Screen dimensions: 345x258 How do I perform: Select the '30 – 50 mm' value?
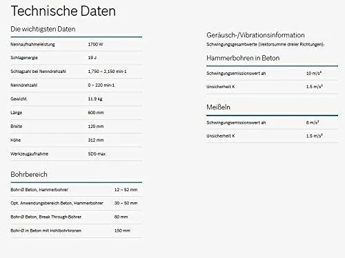coord(126,203)
